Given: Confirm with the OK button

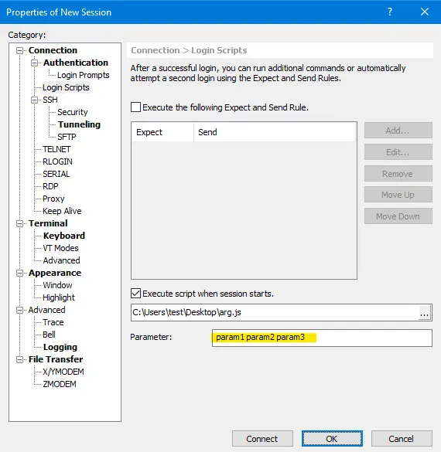Looking at the screenshot, I should pos(332,439).
